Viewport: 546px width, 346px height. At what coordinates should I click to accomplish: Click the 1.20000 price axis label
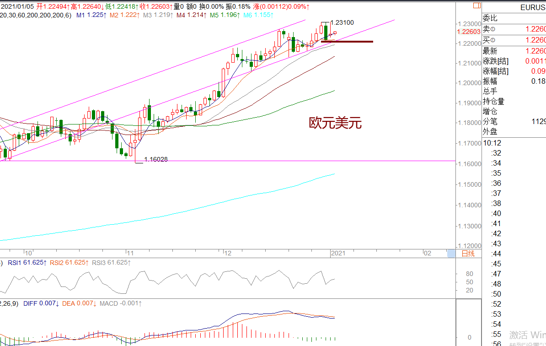pyautogui.click(x=469, y=83)
